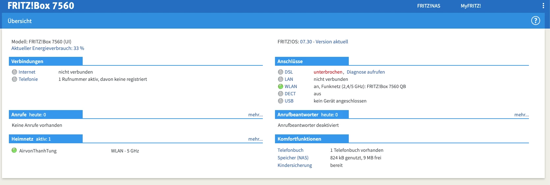Click the green AirvonThanhTung device indicator
Viewport: 550px width, 185px height.
point(14,150)
